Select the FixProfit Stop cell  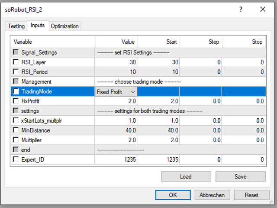click(x=244, y=101)
